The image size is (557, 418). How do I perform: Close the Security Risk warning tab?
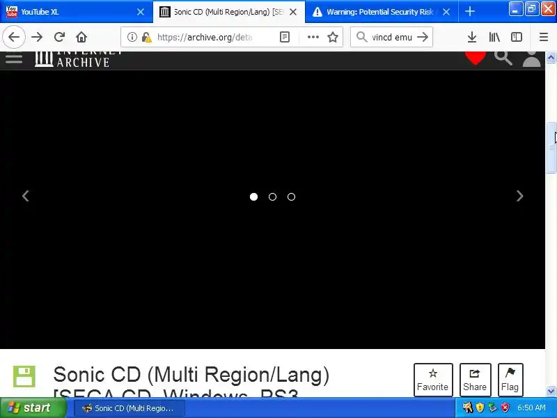(x=446, y=12)
